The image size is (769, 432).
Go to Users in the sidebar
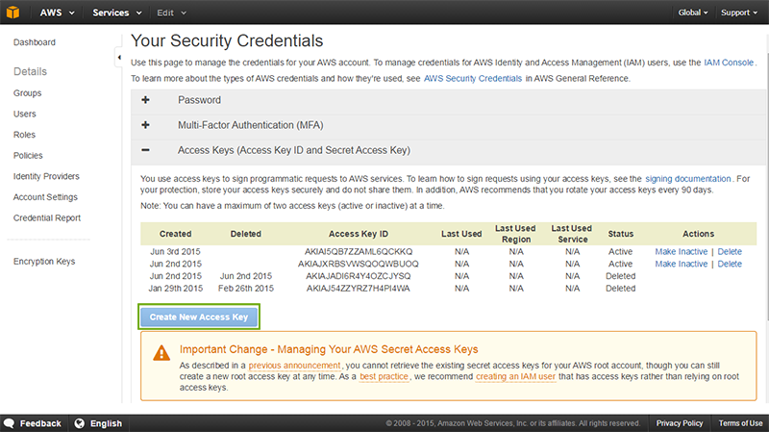[x=25, y=114]
